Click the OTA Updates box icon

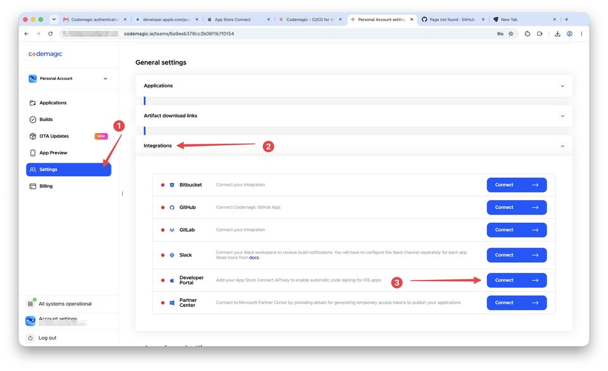pos(32,136)
